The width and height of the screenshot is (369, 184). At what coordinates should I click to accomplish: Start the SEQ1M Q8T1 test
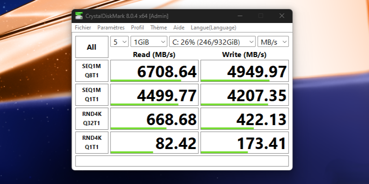(92, 71)
